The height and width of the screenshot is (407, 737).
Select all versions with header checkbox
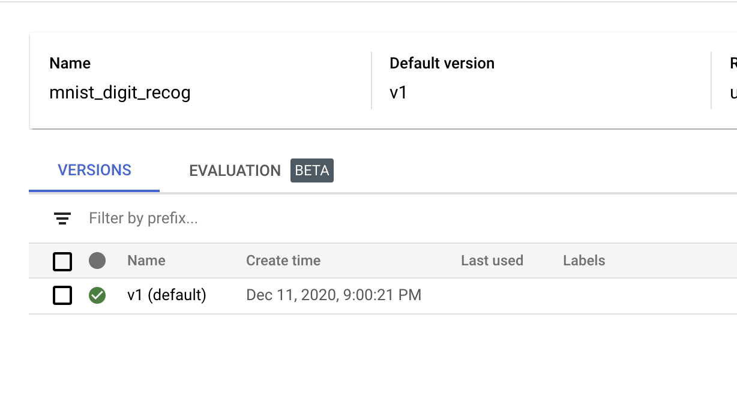pyautogui.click(x=62, y=261)
